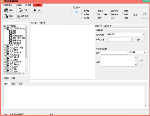Switch to the 浏览器 tab
Viewport: 150px width, 116px height.
pyautogui.click(x=43, y=23)
